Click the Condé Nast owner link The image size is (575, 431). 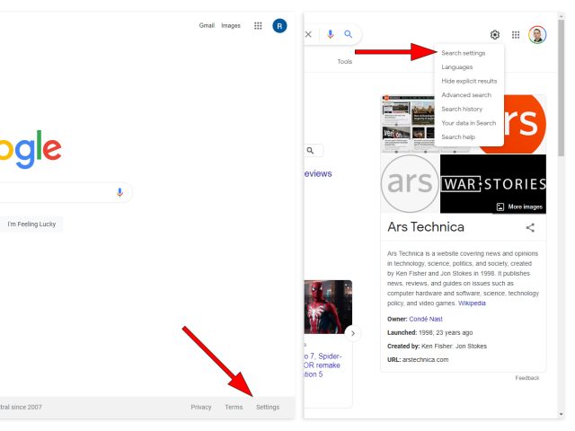[x=427, y=319]
